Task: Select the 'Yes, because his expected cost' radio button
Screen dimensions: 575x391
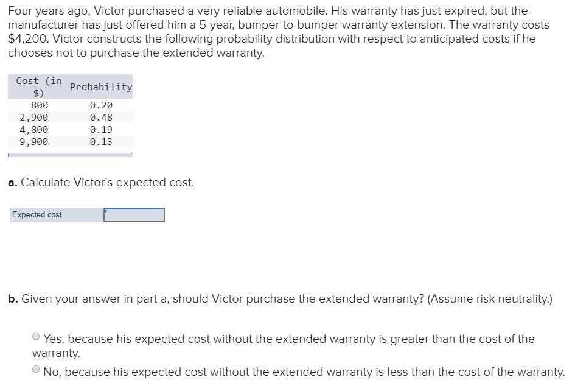Action: pos(36,336)
